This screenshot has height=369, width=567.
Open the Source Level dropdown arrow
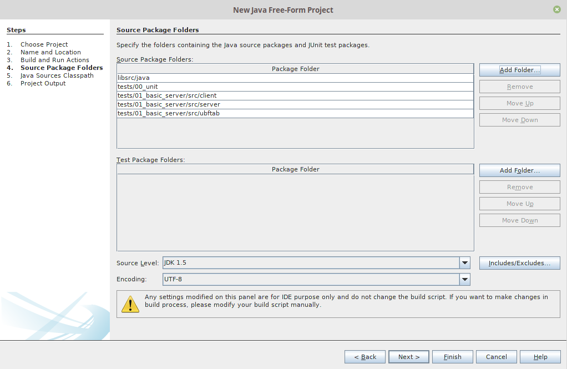click(465, 263)
